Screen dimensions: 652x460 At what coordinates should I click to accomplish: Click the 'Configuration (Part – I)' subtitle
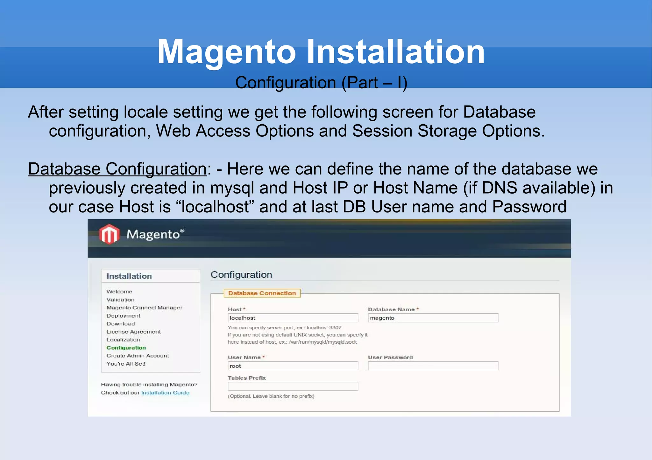click(321, 83)
